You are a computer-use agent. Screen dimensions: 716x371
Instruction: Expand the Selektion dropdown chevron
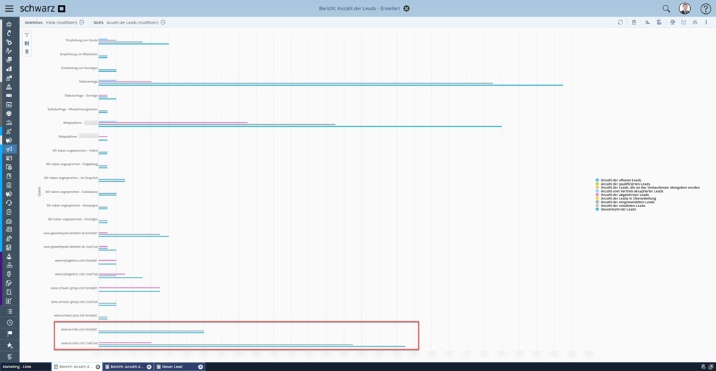point(82,22)
